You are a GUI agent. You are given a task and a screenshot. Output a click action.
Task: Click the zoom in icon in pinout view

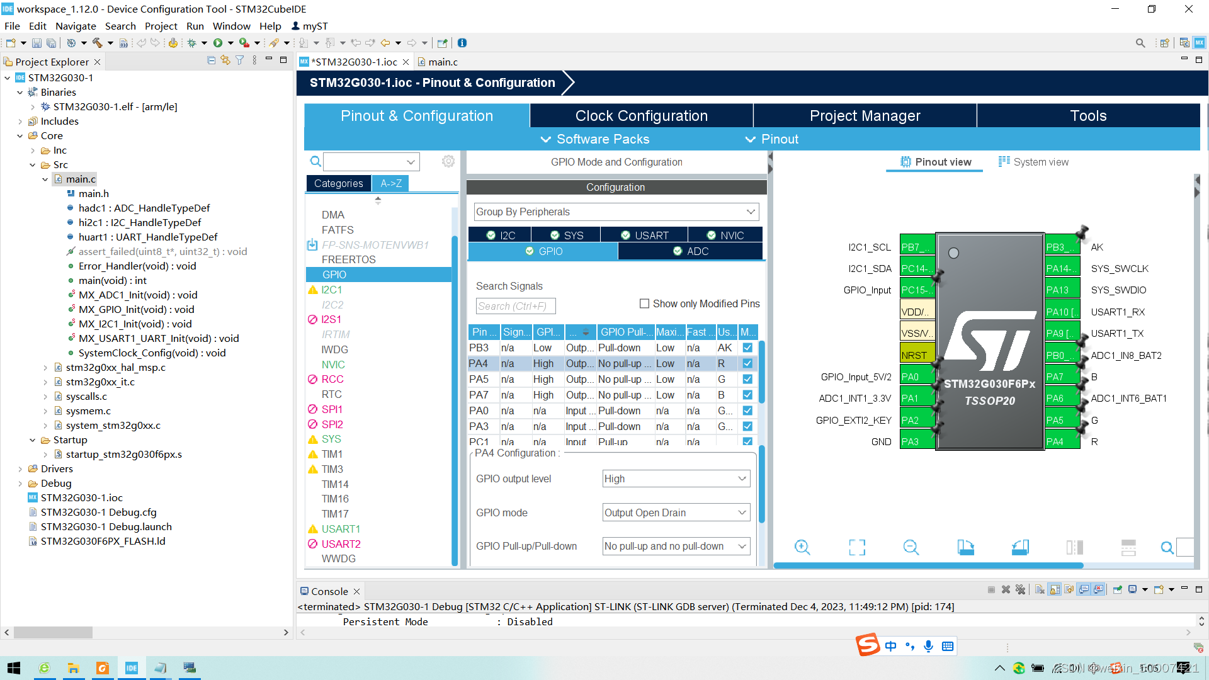pyautogui.click(x=802, y=547)
